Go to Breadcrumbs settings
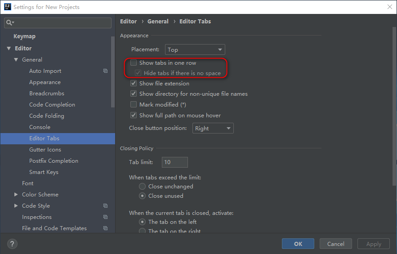The height and width of the screenshot is (254, 397). tap(47, 94)
